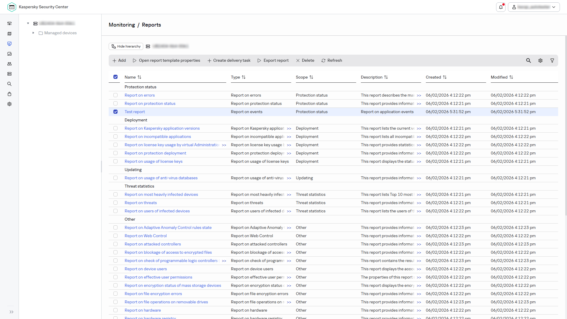Click Add in the toolbar
The image size is (567, 319).
[x=119, y=61]
